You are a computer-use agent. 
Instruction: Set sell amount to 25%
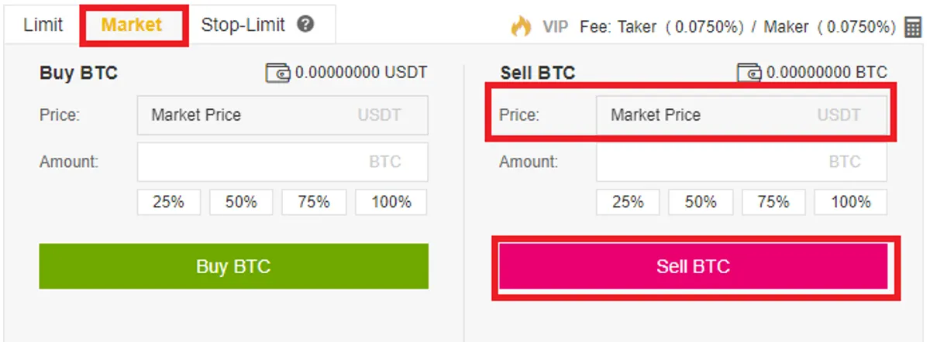[x=628, y=202]
